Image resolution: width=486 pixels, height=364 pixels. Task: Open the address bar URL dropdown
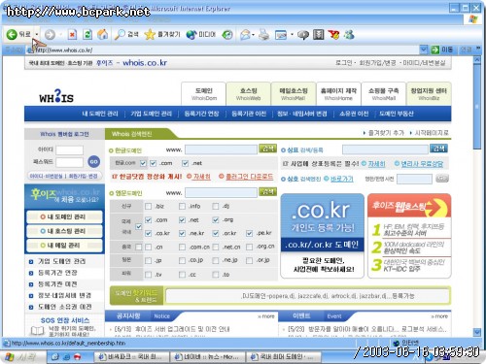tap(424, 50)
